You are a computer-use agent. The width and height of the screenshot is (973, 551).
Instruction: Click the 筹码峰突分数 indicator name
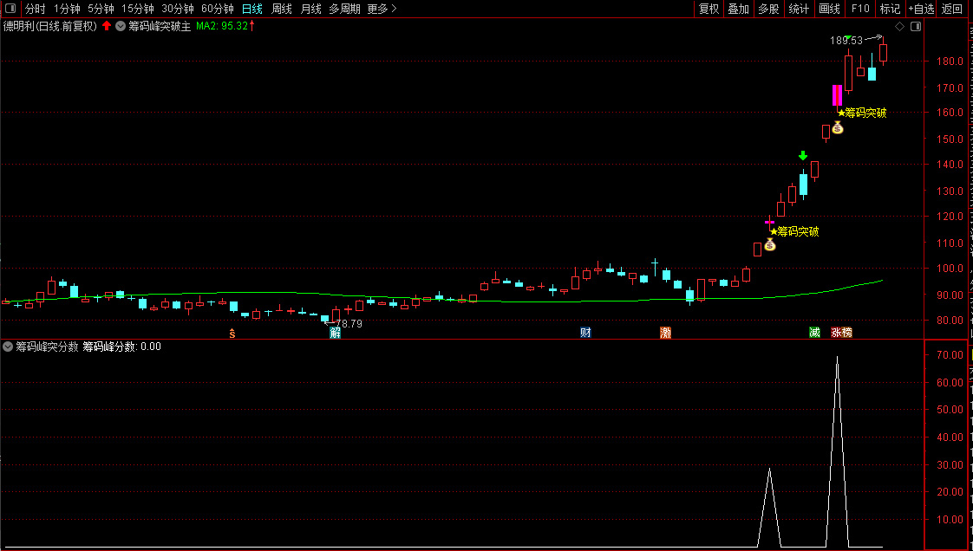point(47,347)
